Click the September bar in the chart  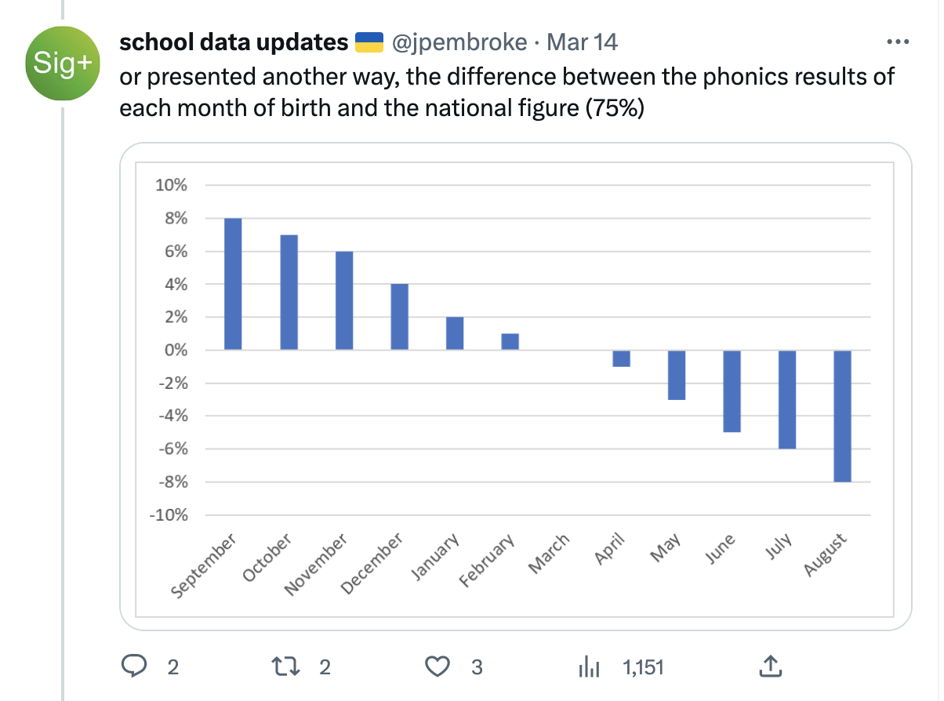coord(233,284)
